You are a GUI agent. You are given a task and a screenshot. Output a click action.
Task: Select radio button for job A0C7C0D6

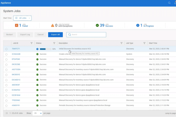tap(6, 70)
